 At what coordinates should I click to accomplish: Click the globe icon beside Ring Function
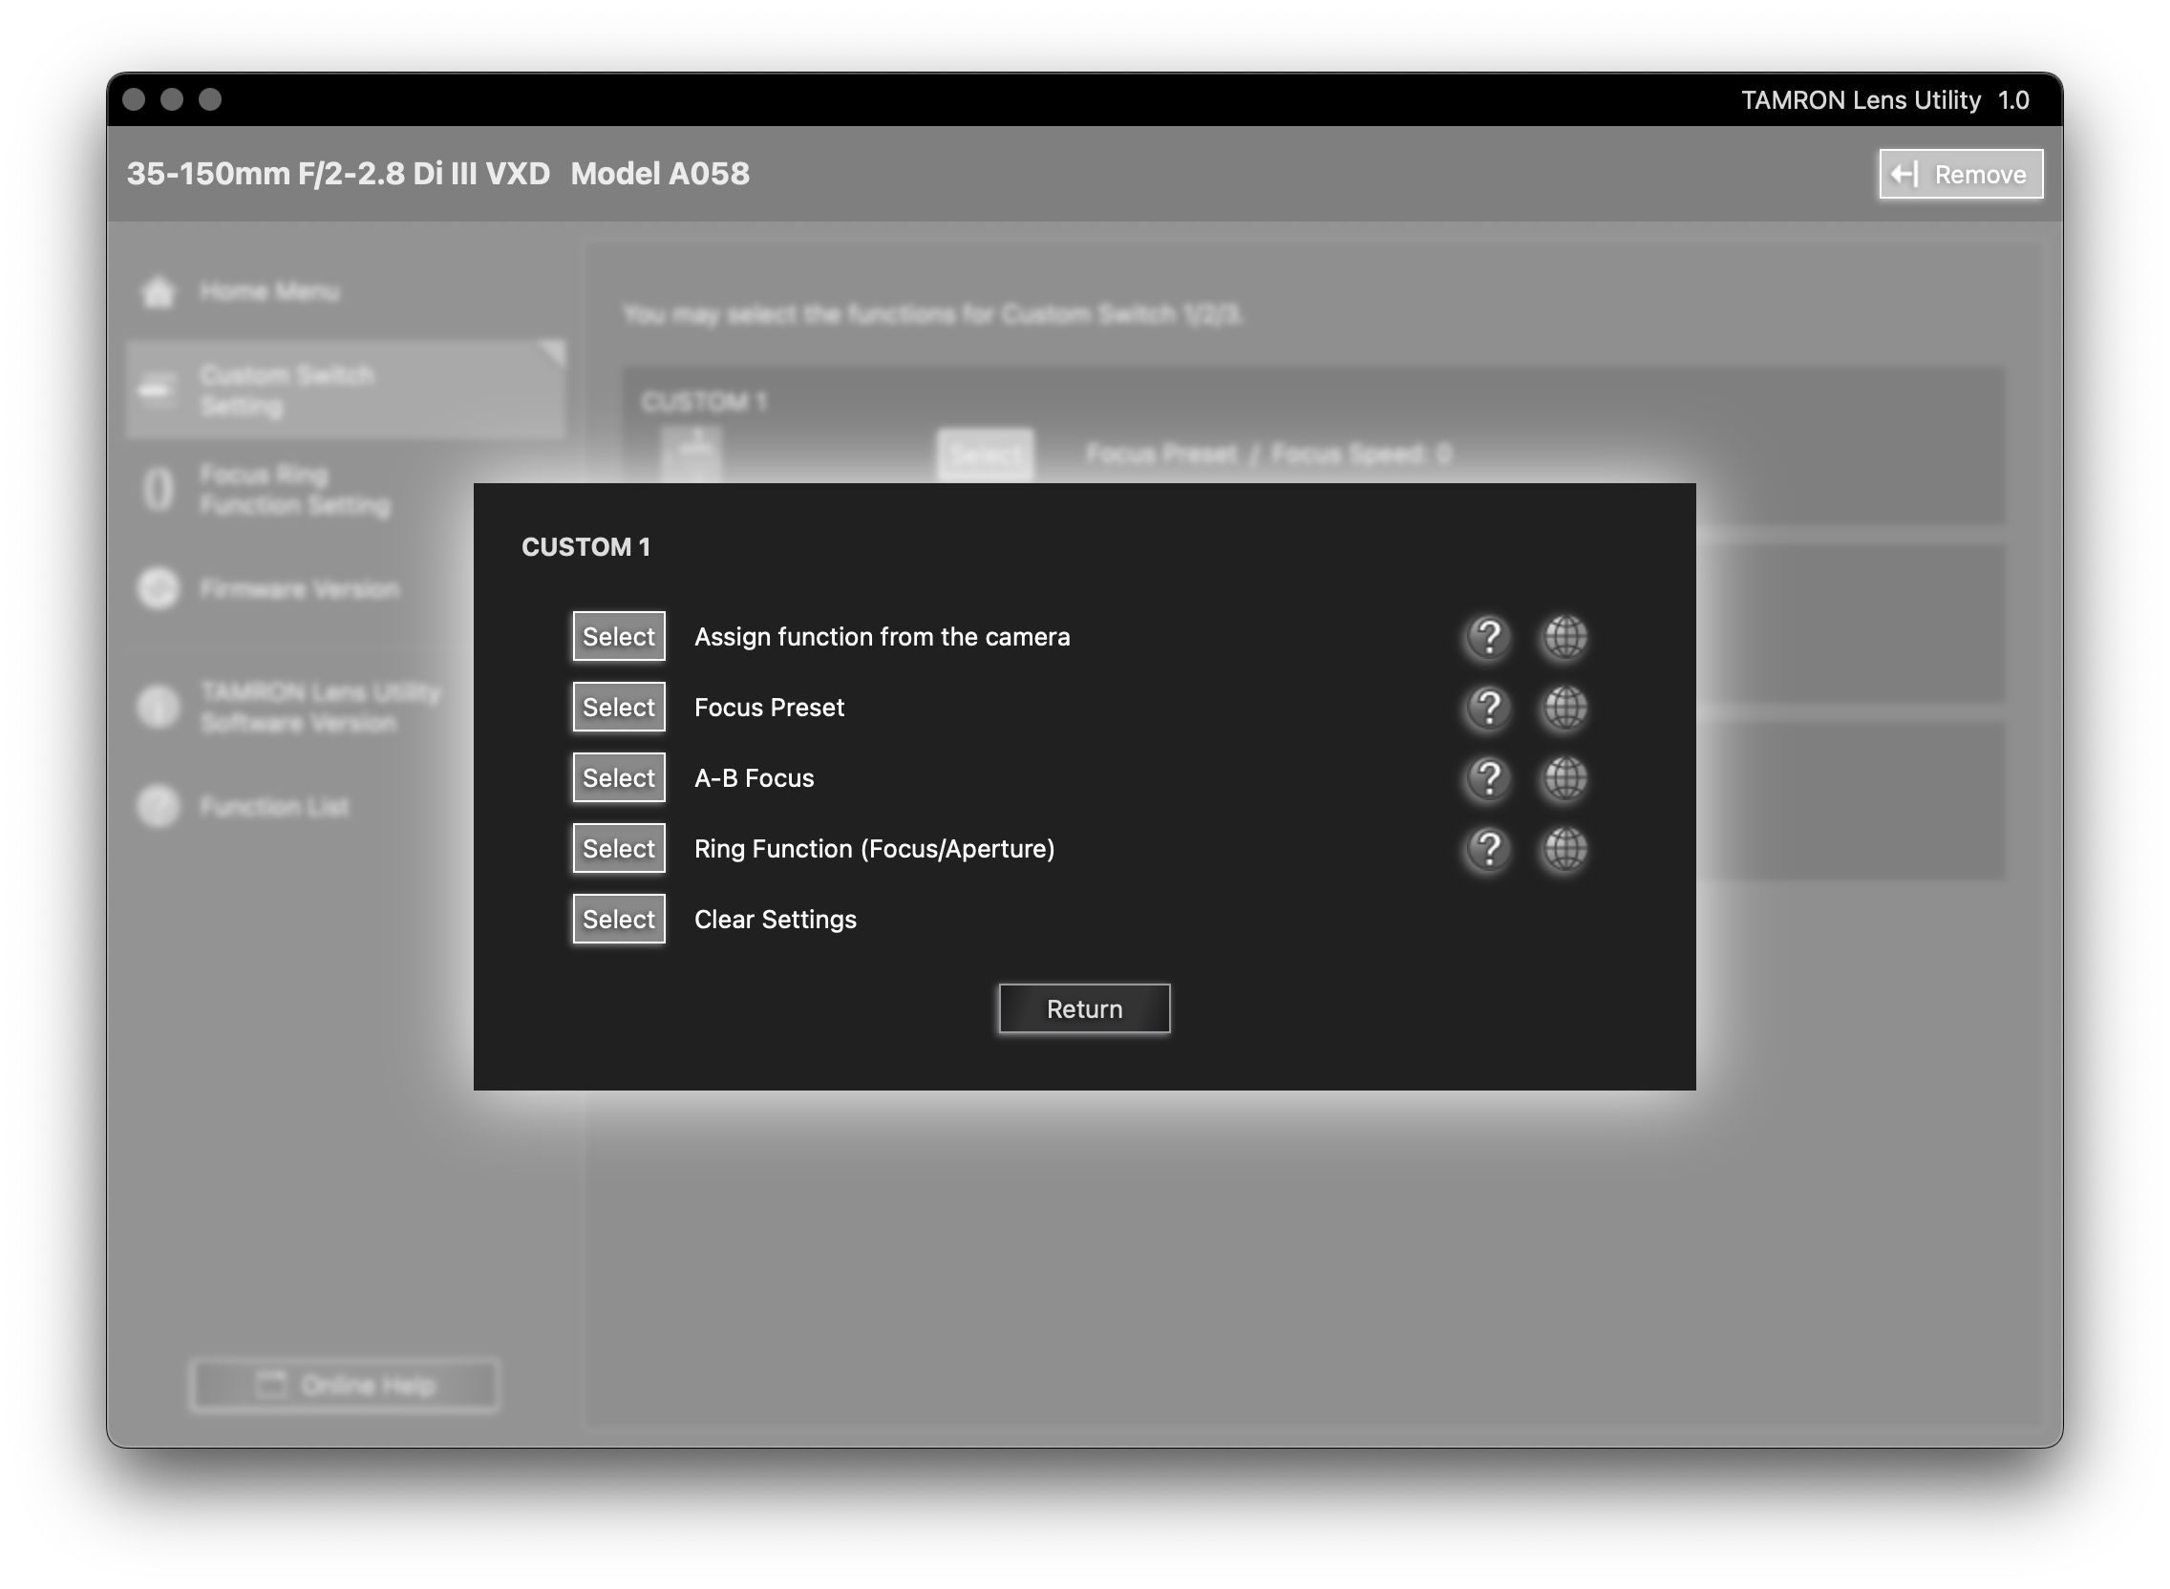[x=1564, y=849]
